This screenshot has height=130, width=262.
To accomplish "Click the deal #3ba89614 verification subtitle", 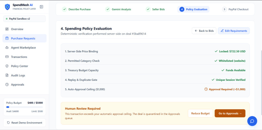I will coord(103,34).
